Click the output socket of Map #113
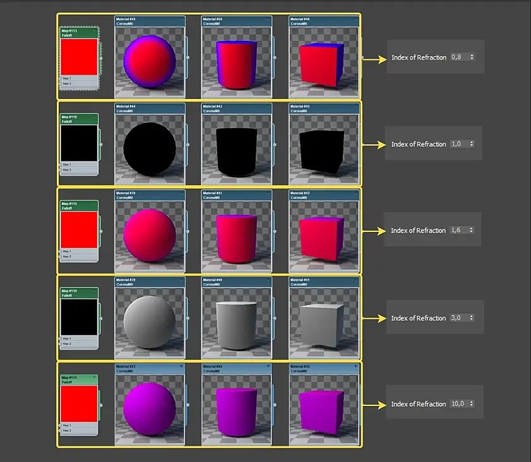The width and height of the screenshot is (531, 462). click(x=101, y=58)
